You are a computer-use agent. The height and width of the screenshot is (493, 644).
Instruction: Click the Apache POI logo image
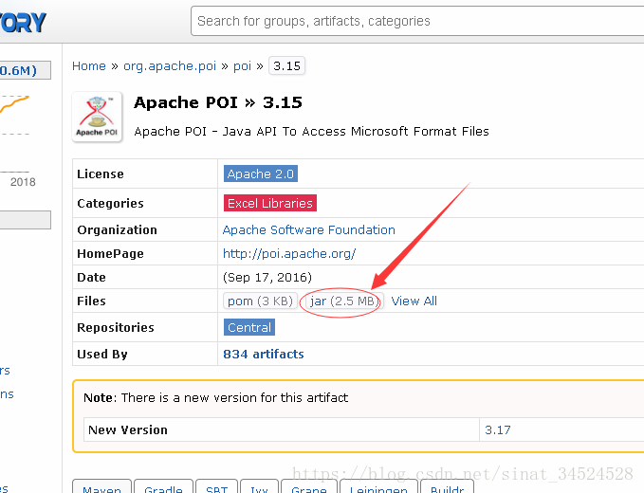click(97, 117)
